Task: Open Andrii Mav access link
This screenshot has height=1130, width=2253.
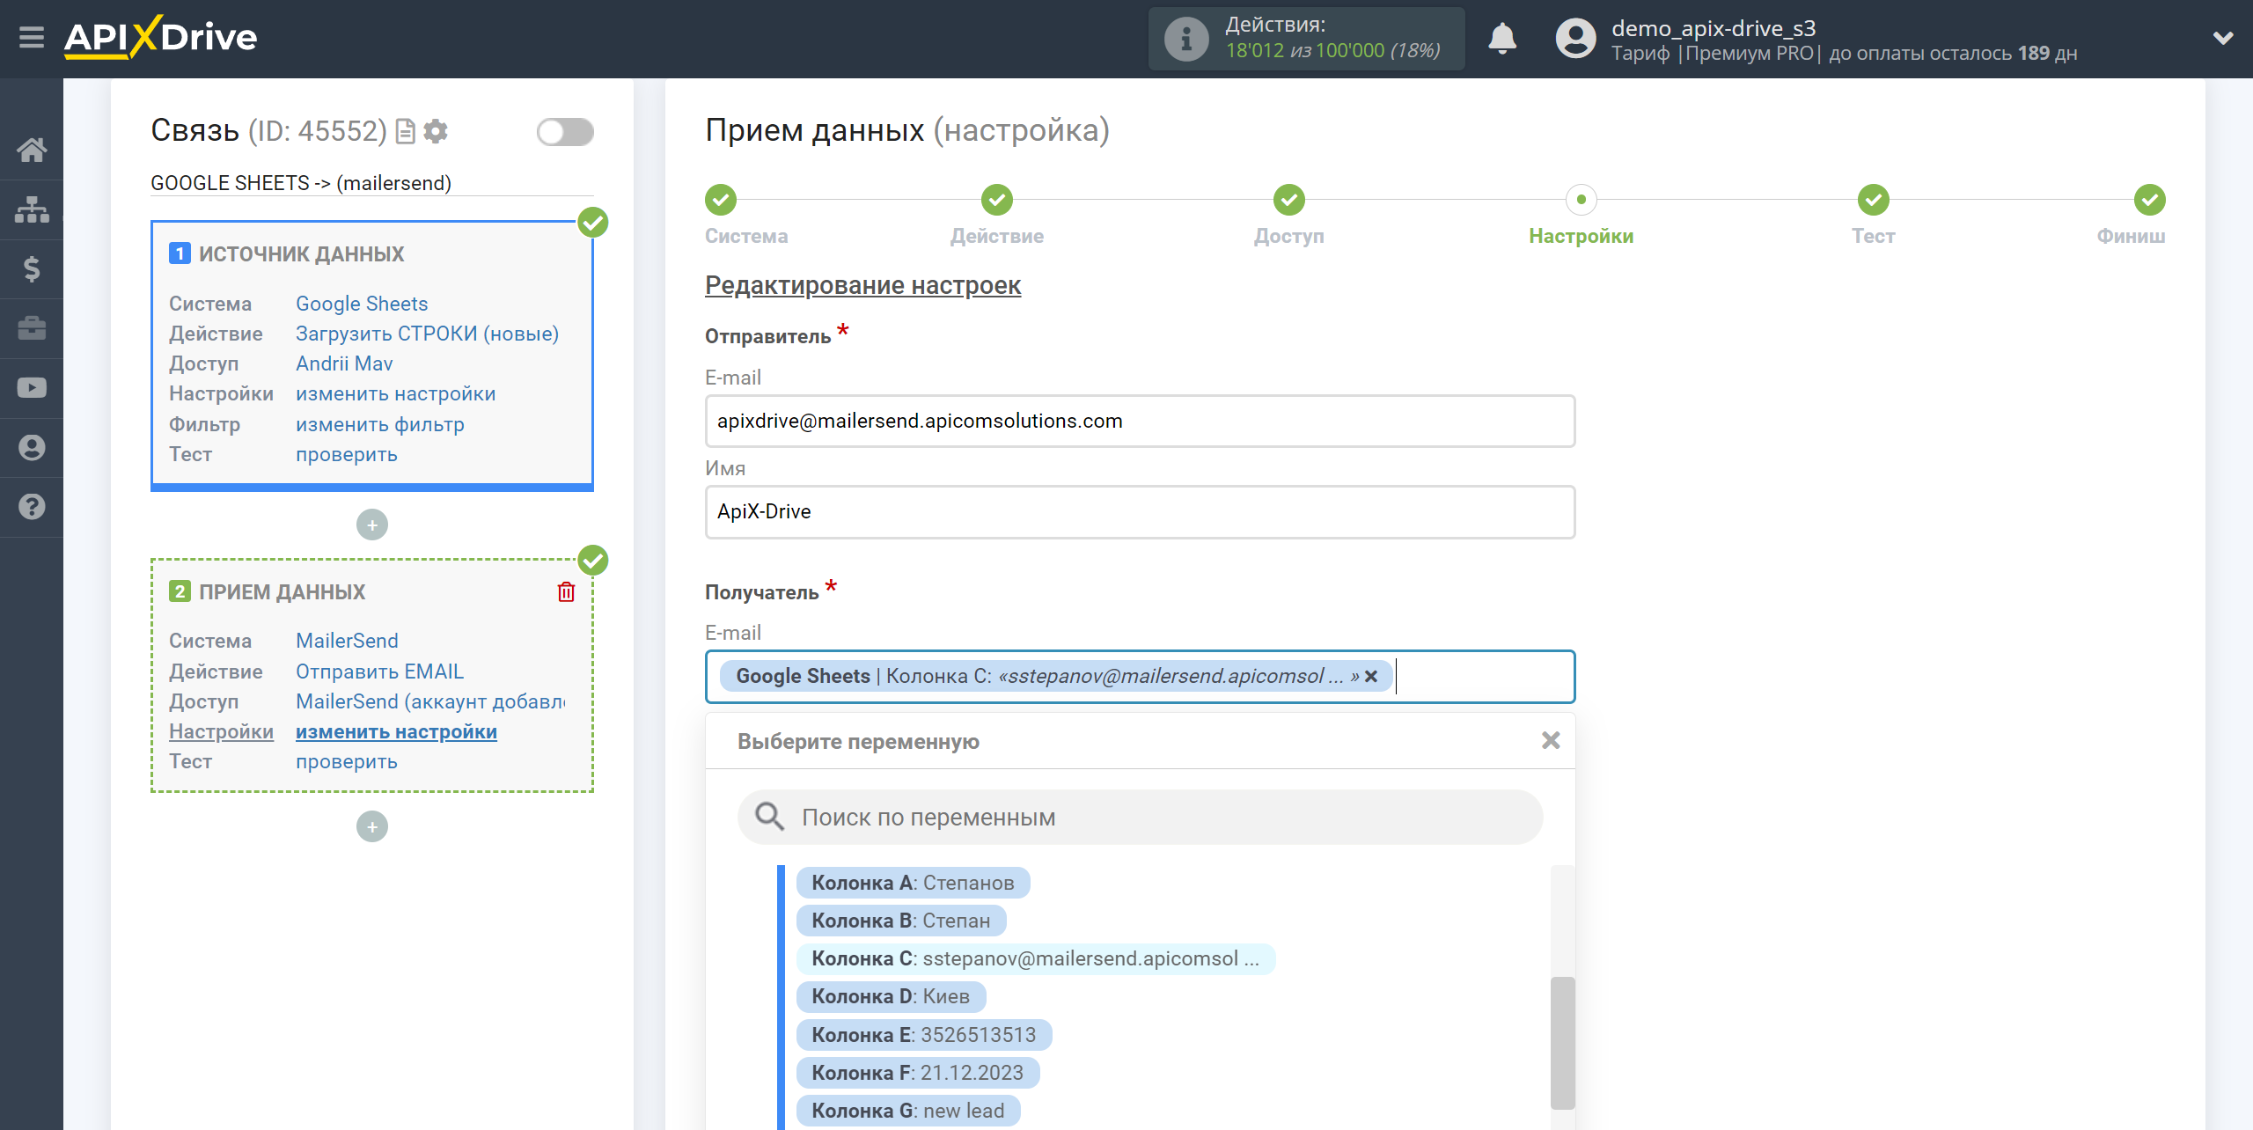Action: point(344,363)
